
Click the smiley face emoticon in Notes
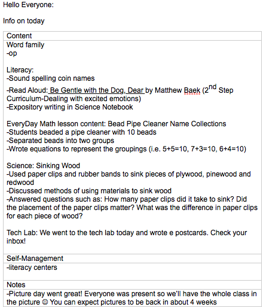pos(45,302)
